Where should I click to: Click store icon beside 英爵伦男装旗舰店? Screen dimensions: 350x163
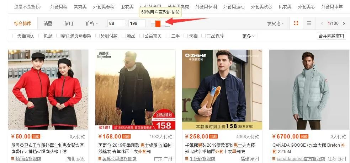tap(100, 159)
